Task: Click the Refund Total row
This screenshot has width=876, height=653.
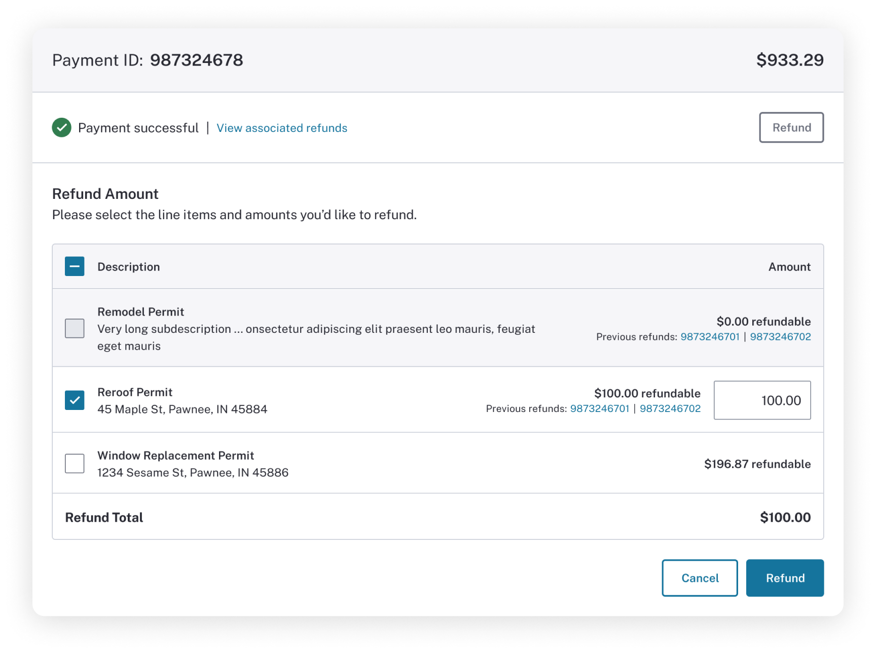Action: coord(104,517)
